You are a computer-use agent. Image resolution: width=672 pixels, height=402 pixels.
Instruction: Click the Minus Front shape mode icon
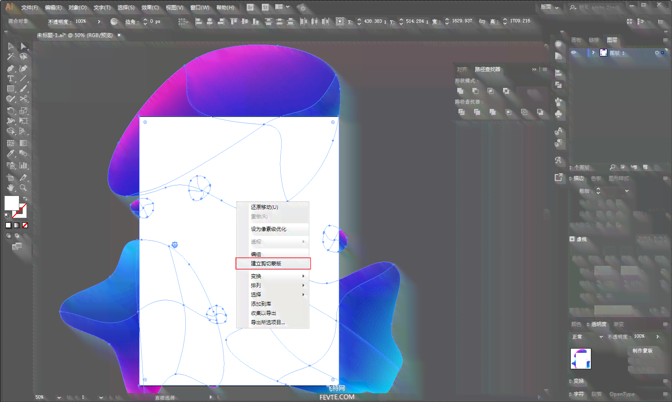[475, 91]
